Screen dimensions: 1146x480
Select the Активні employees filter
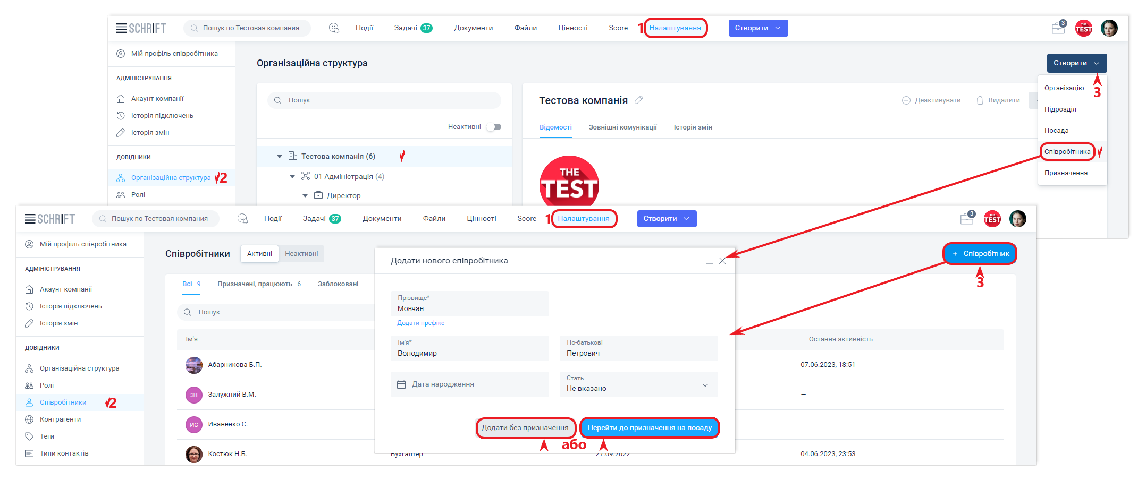pos(259,254)
